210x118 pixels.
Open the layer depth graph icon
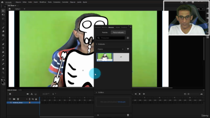point(36,94)
